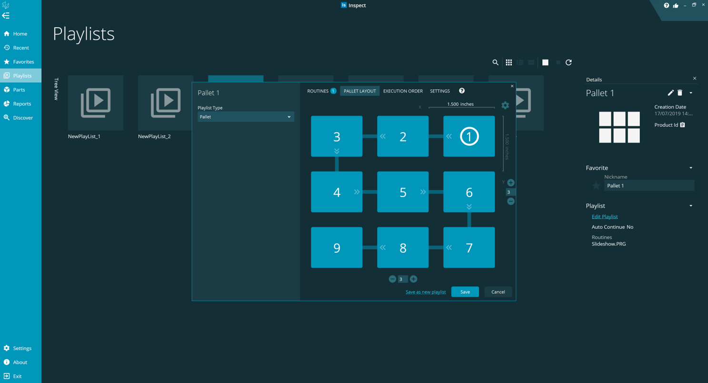Screen dimensions: 708x383
Task: Decrease Y row count with minus
Action: [x=511, y=201]
